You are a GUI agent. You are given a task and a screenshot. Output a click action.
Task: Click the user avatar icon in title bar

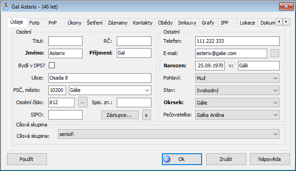pos(6,6)
